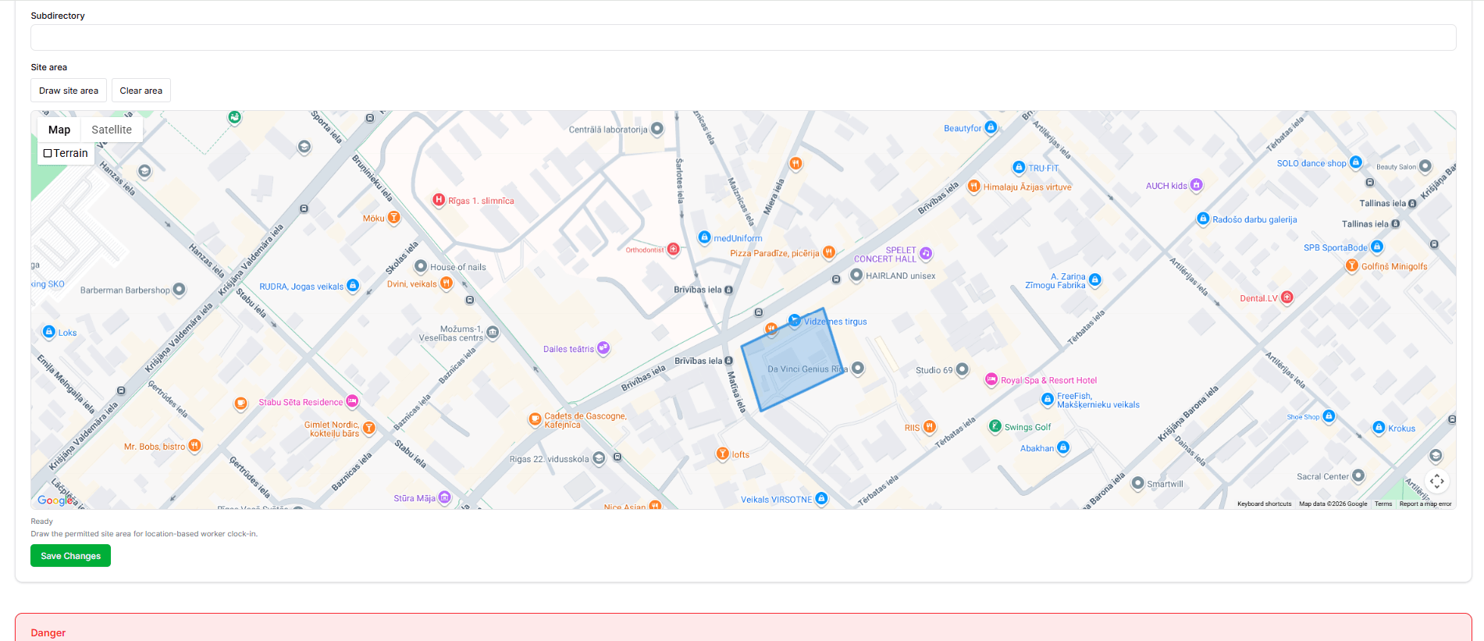The height and width of the screenshot is (641, 1484).
Task: Switch to the Satellite view tab
Action: [x=112, y=130]
